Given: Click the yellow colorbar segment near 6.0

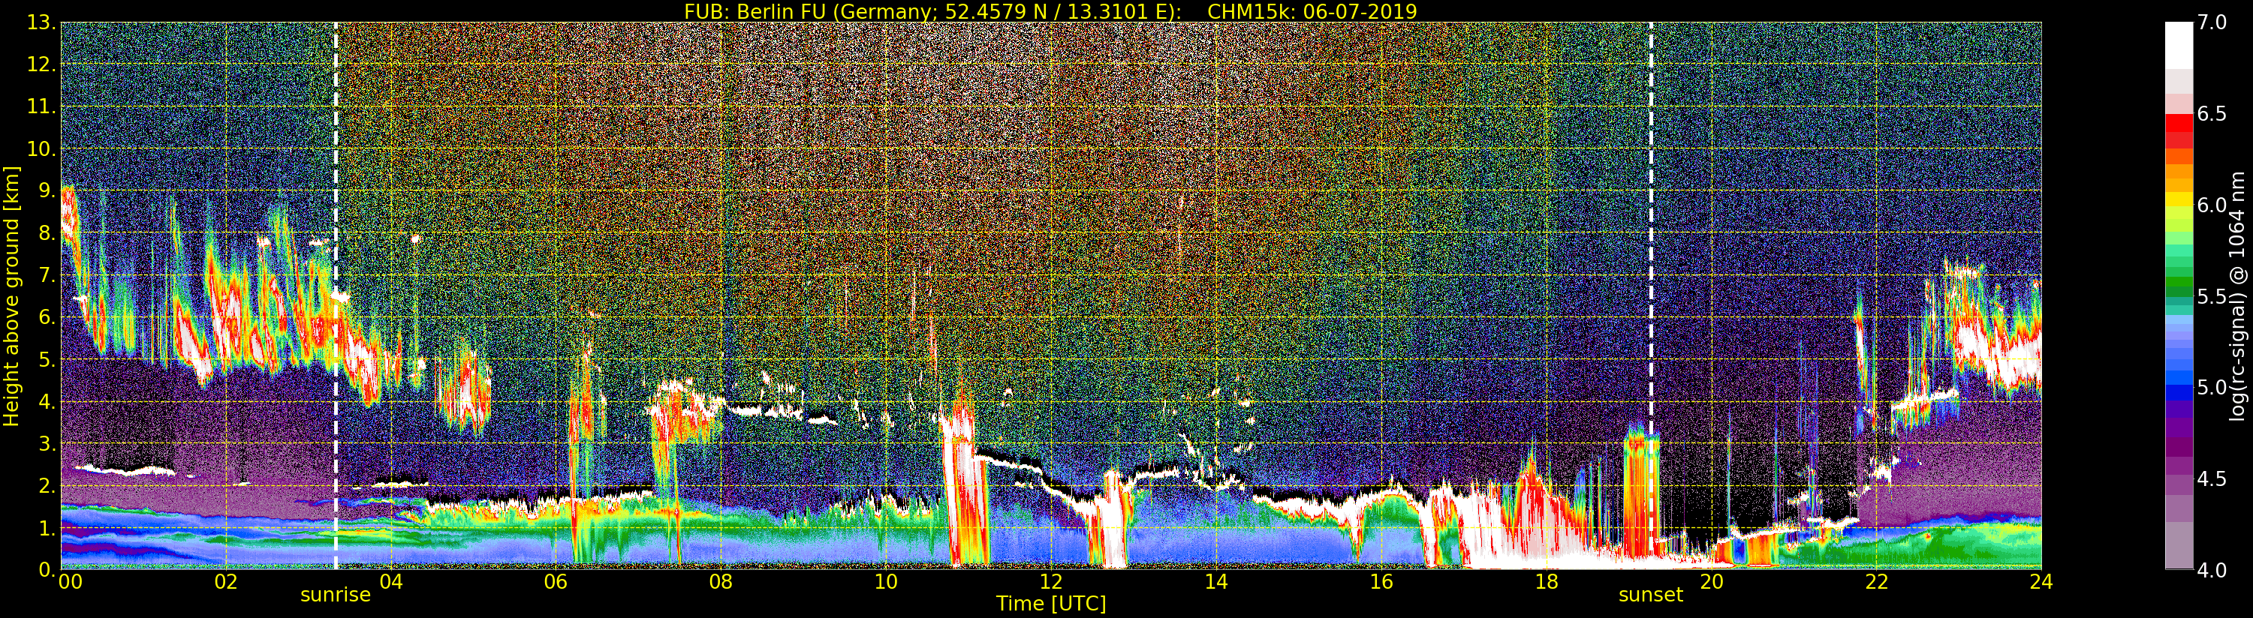Looking at the screenshot, I should click(2179, 200).
